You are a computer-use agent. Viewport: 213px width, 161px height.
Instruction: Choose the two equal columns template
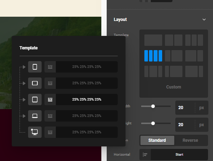174,40
